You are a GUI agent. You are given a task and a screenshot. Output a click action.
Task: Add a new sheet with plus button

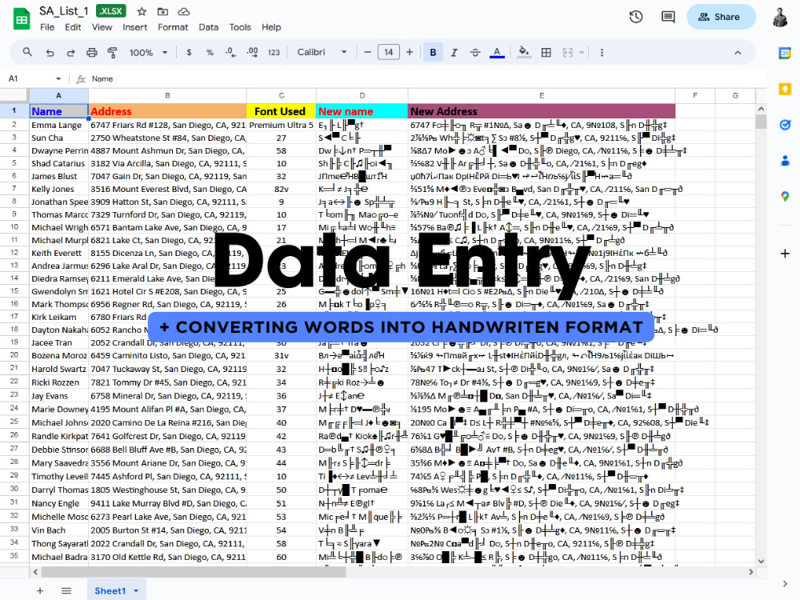(x=40, y=591)
